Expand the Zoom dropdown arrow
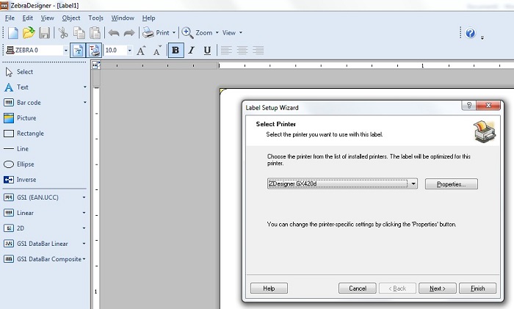Viewport: 514px width, 309px height. 217,33
